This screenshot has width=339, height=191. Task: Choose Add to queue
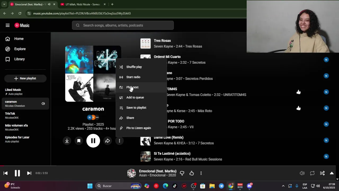[x=141, y=97]
